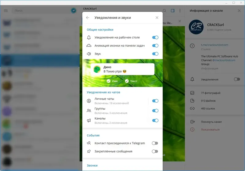This screenshot has width=245, height=171.
Task: Open the @cracksurldotcom channel mention
Action: [224, 60]
